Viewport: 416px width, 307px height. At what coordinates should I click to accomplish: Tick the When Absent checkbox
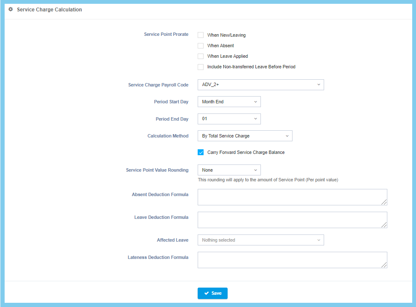pos(201,46)
